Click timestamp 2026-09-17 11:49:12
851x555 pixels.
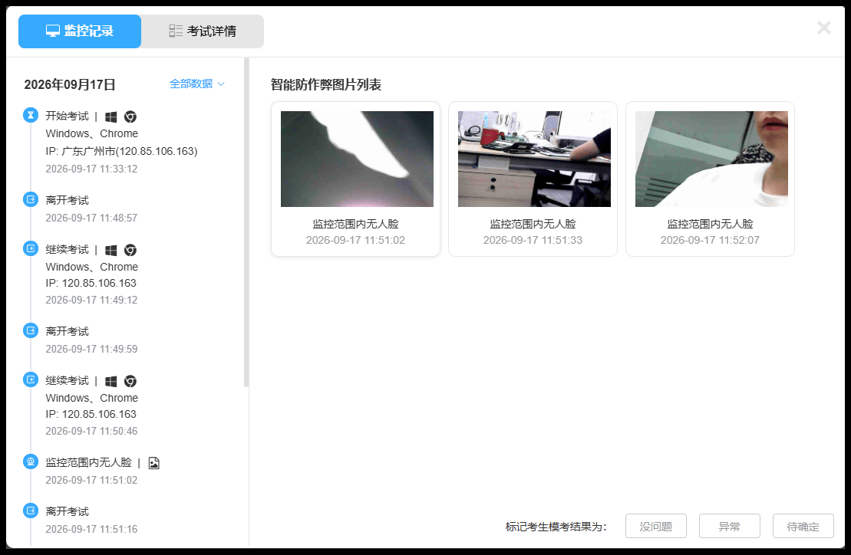[x=92, y=300]
